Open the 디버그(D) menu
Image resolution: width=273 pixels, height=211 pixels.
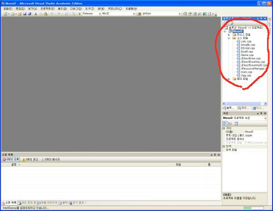[76, 9]
